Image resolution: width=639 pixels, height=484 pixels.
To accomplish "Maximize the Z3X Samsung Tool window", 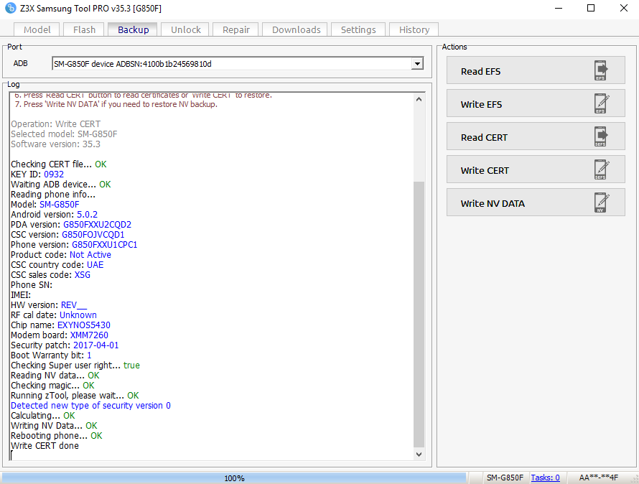I will tap(591, 8).
